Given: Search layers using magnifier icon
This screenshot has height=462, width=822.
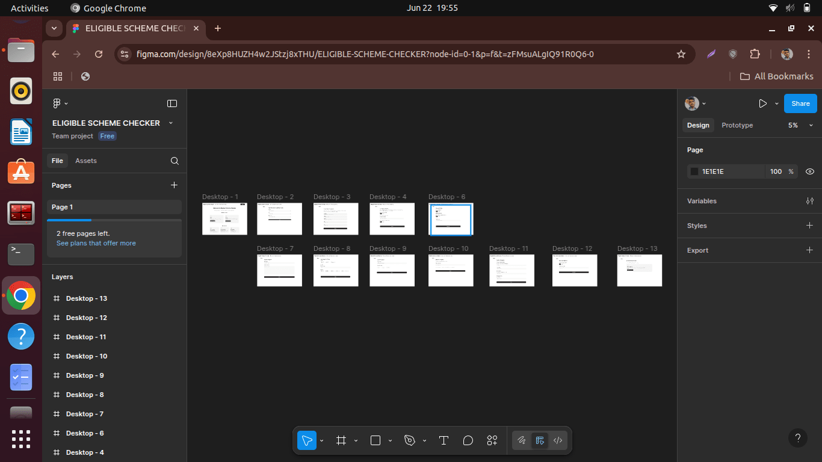Looking at the screenshot, I should 175,161.
